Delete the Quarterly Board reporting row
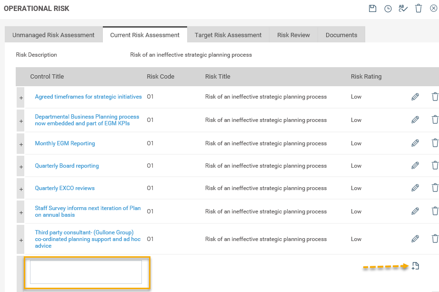This screenshot has height=292, width=439. point(435,165)
